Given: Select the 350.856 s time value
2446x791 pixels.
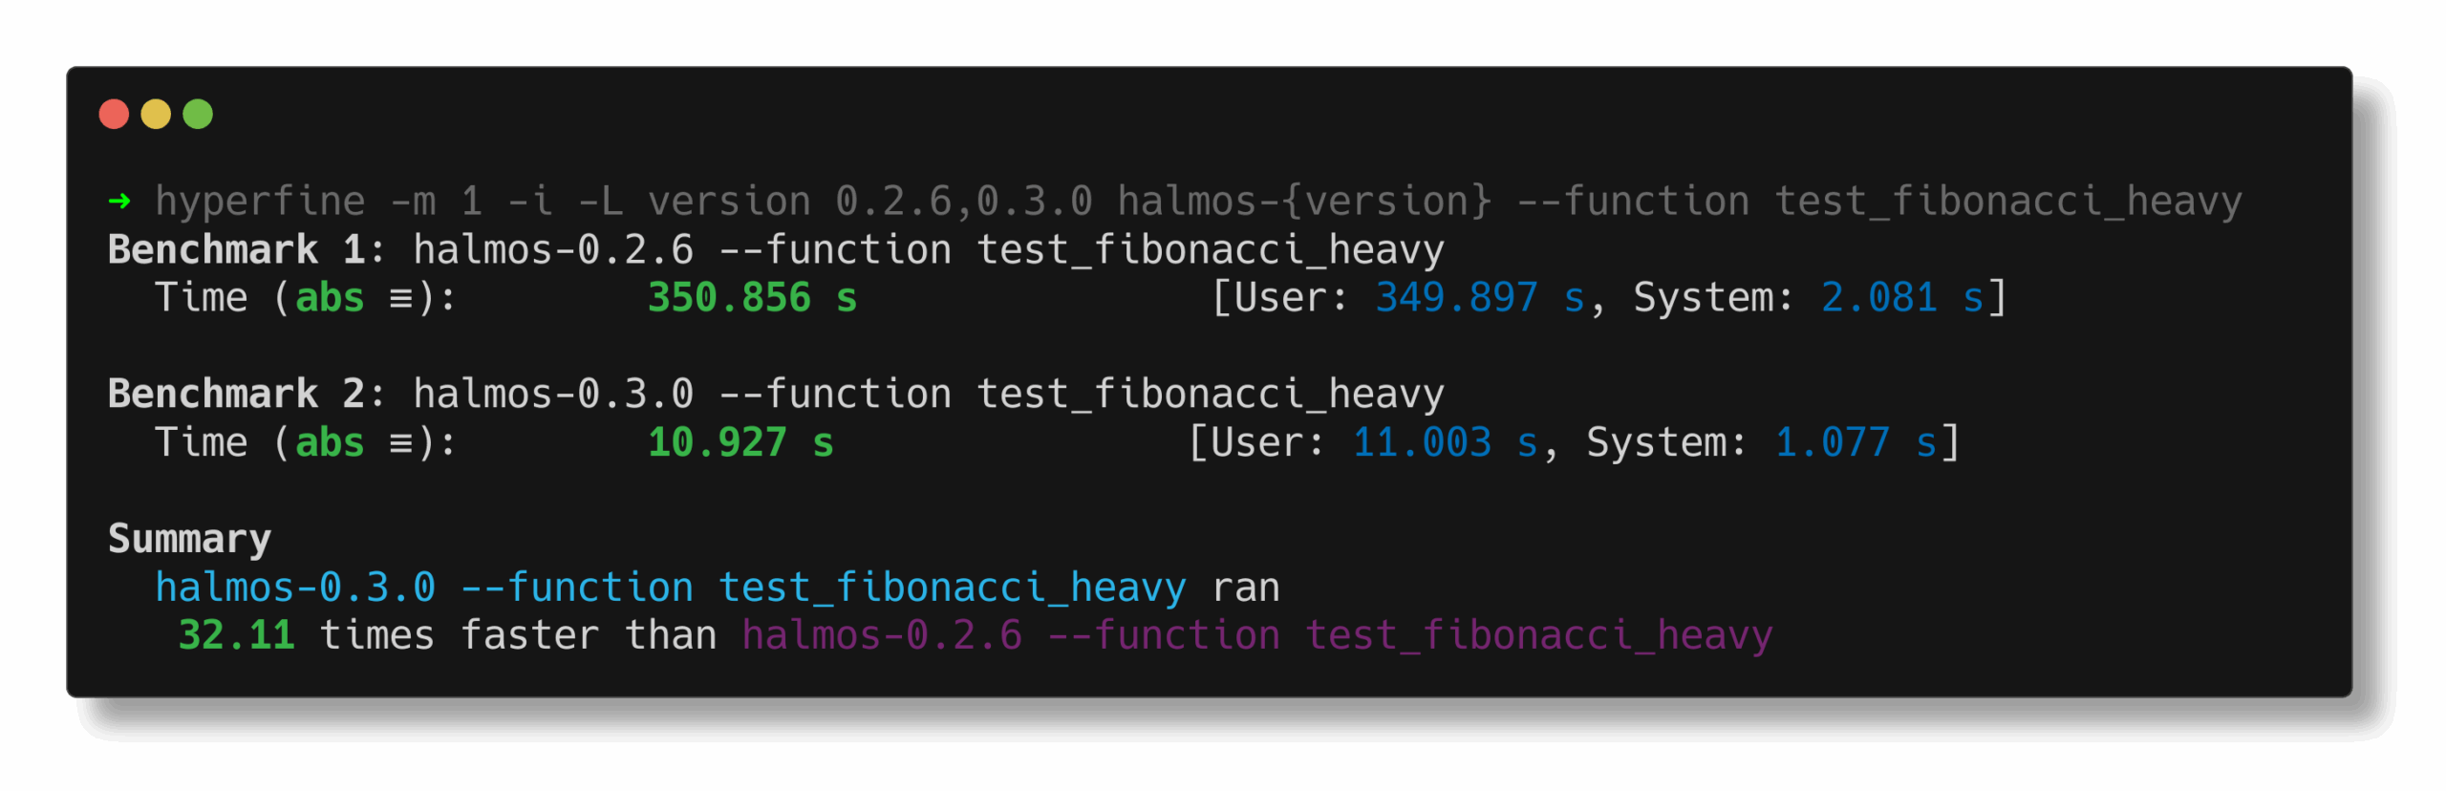Looking at the screenshot, I should pos(752,298).
